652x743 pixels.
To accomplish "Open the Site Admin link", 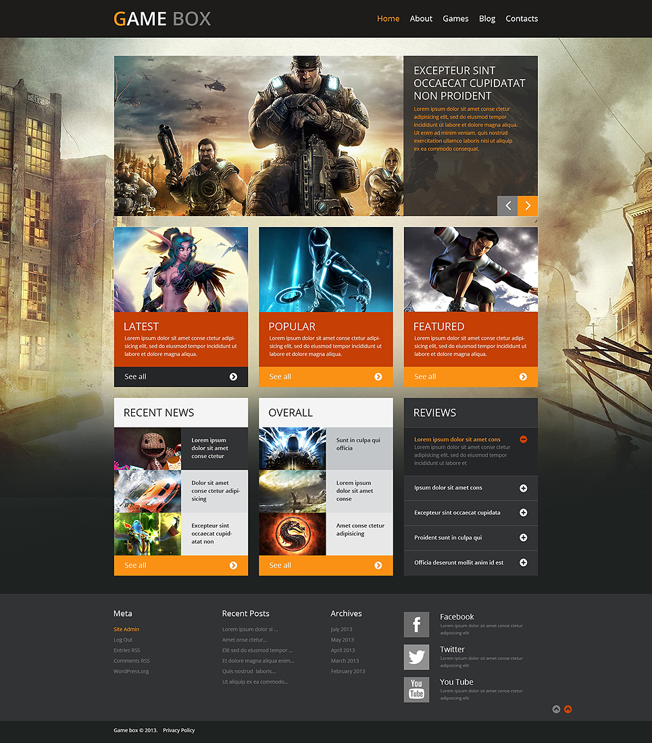I will tap(126, 630).
